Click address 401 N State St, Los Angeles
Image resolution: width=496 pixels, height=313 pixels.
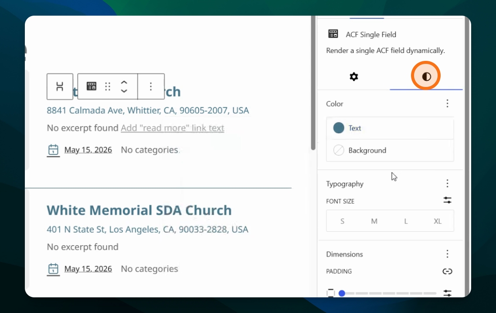(x=147, y=230)
